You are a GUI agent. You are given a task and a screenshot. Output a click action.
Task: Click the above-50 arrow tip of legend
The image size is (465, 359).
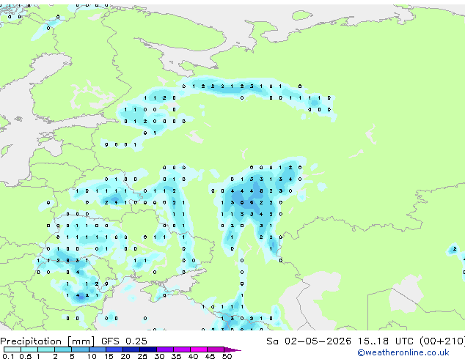click(x=232, y=349)
